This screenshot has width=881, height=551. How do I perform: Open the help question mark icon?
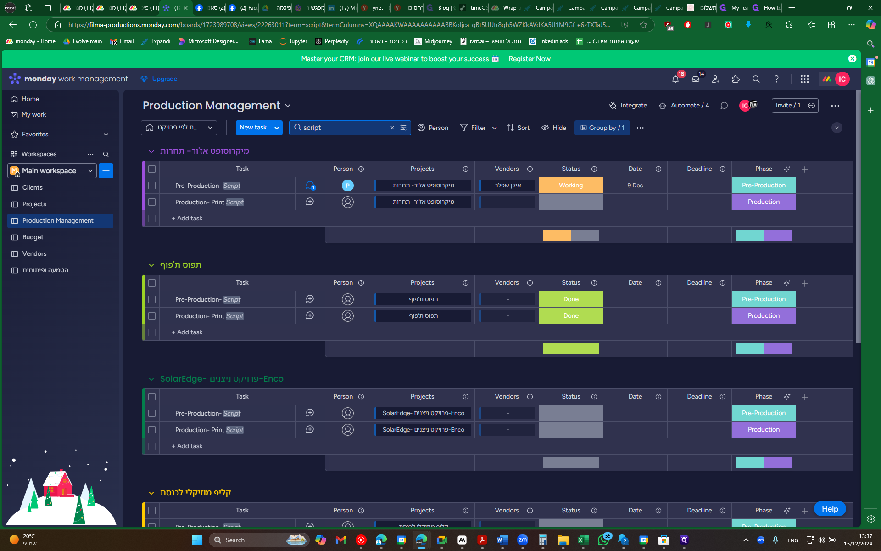tap(776, 79)
